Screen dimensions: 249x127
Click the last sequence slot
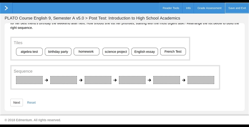pos(201,80)
